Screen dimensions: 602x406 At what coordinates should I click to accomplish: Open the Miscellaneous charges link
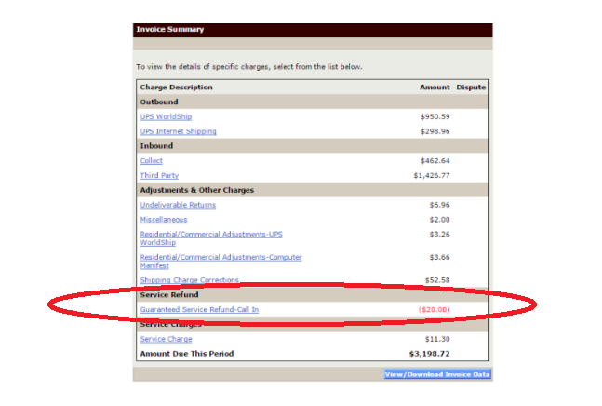point(164,220)
